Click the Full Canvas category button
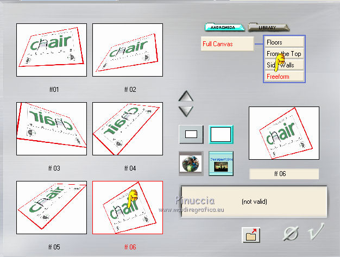340x257 pixels. click(227, 44)
